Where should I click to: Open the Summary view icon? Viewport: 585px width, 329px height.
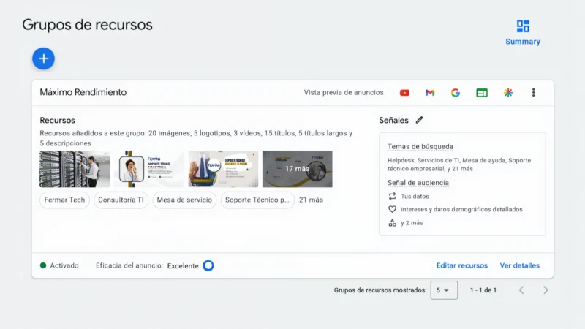pos(523,27)
